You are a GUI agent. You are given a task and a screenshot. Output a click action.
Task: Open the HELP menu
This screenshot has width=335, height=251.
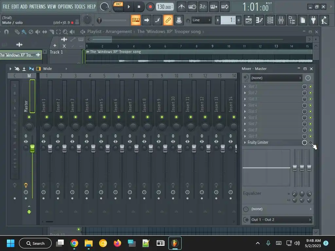[x=91, y=7]
